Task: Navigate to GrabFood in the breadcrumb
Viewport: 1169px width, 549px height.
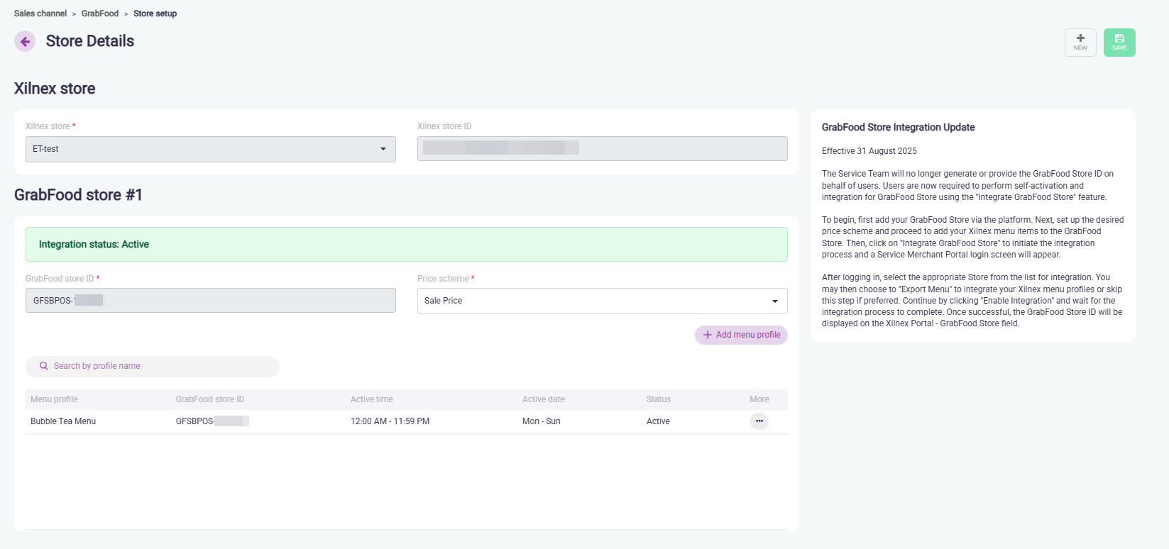Action: [x=100, y=13]
